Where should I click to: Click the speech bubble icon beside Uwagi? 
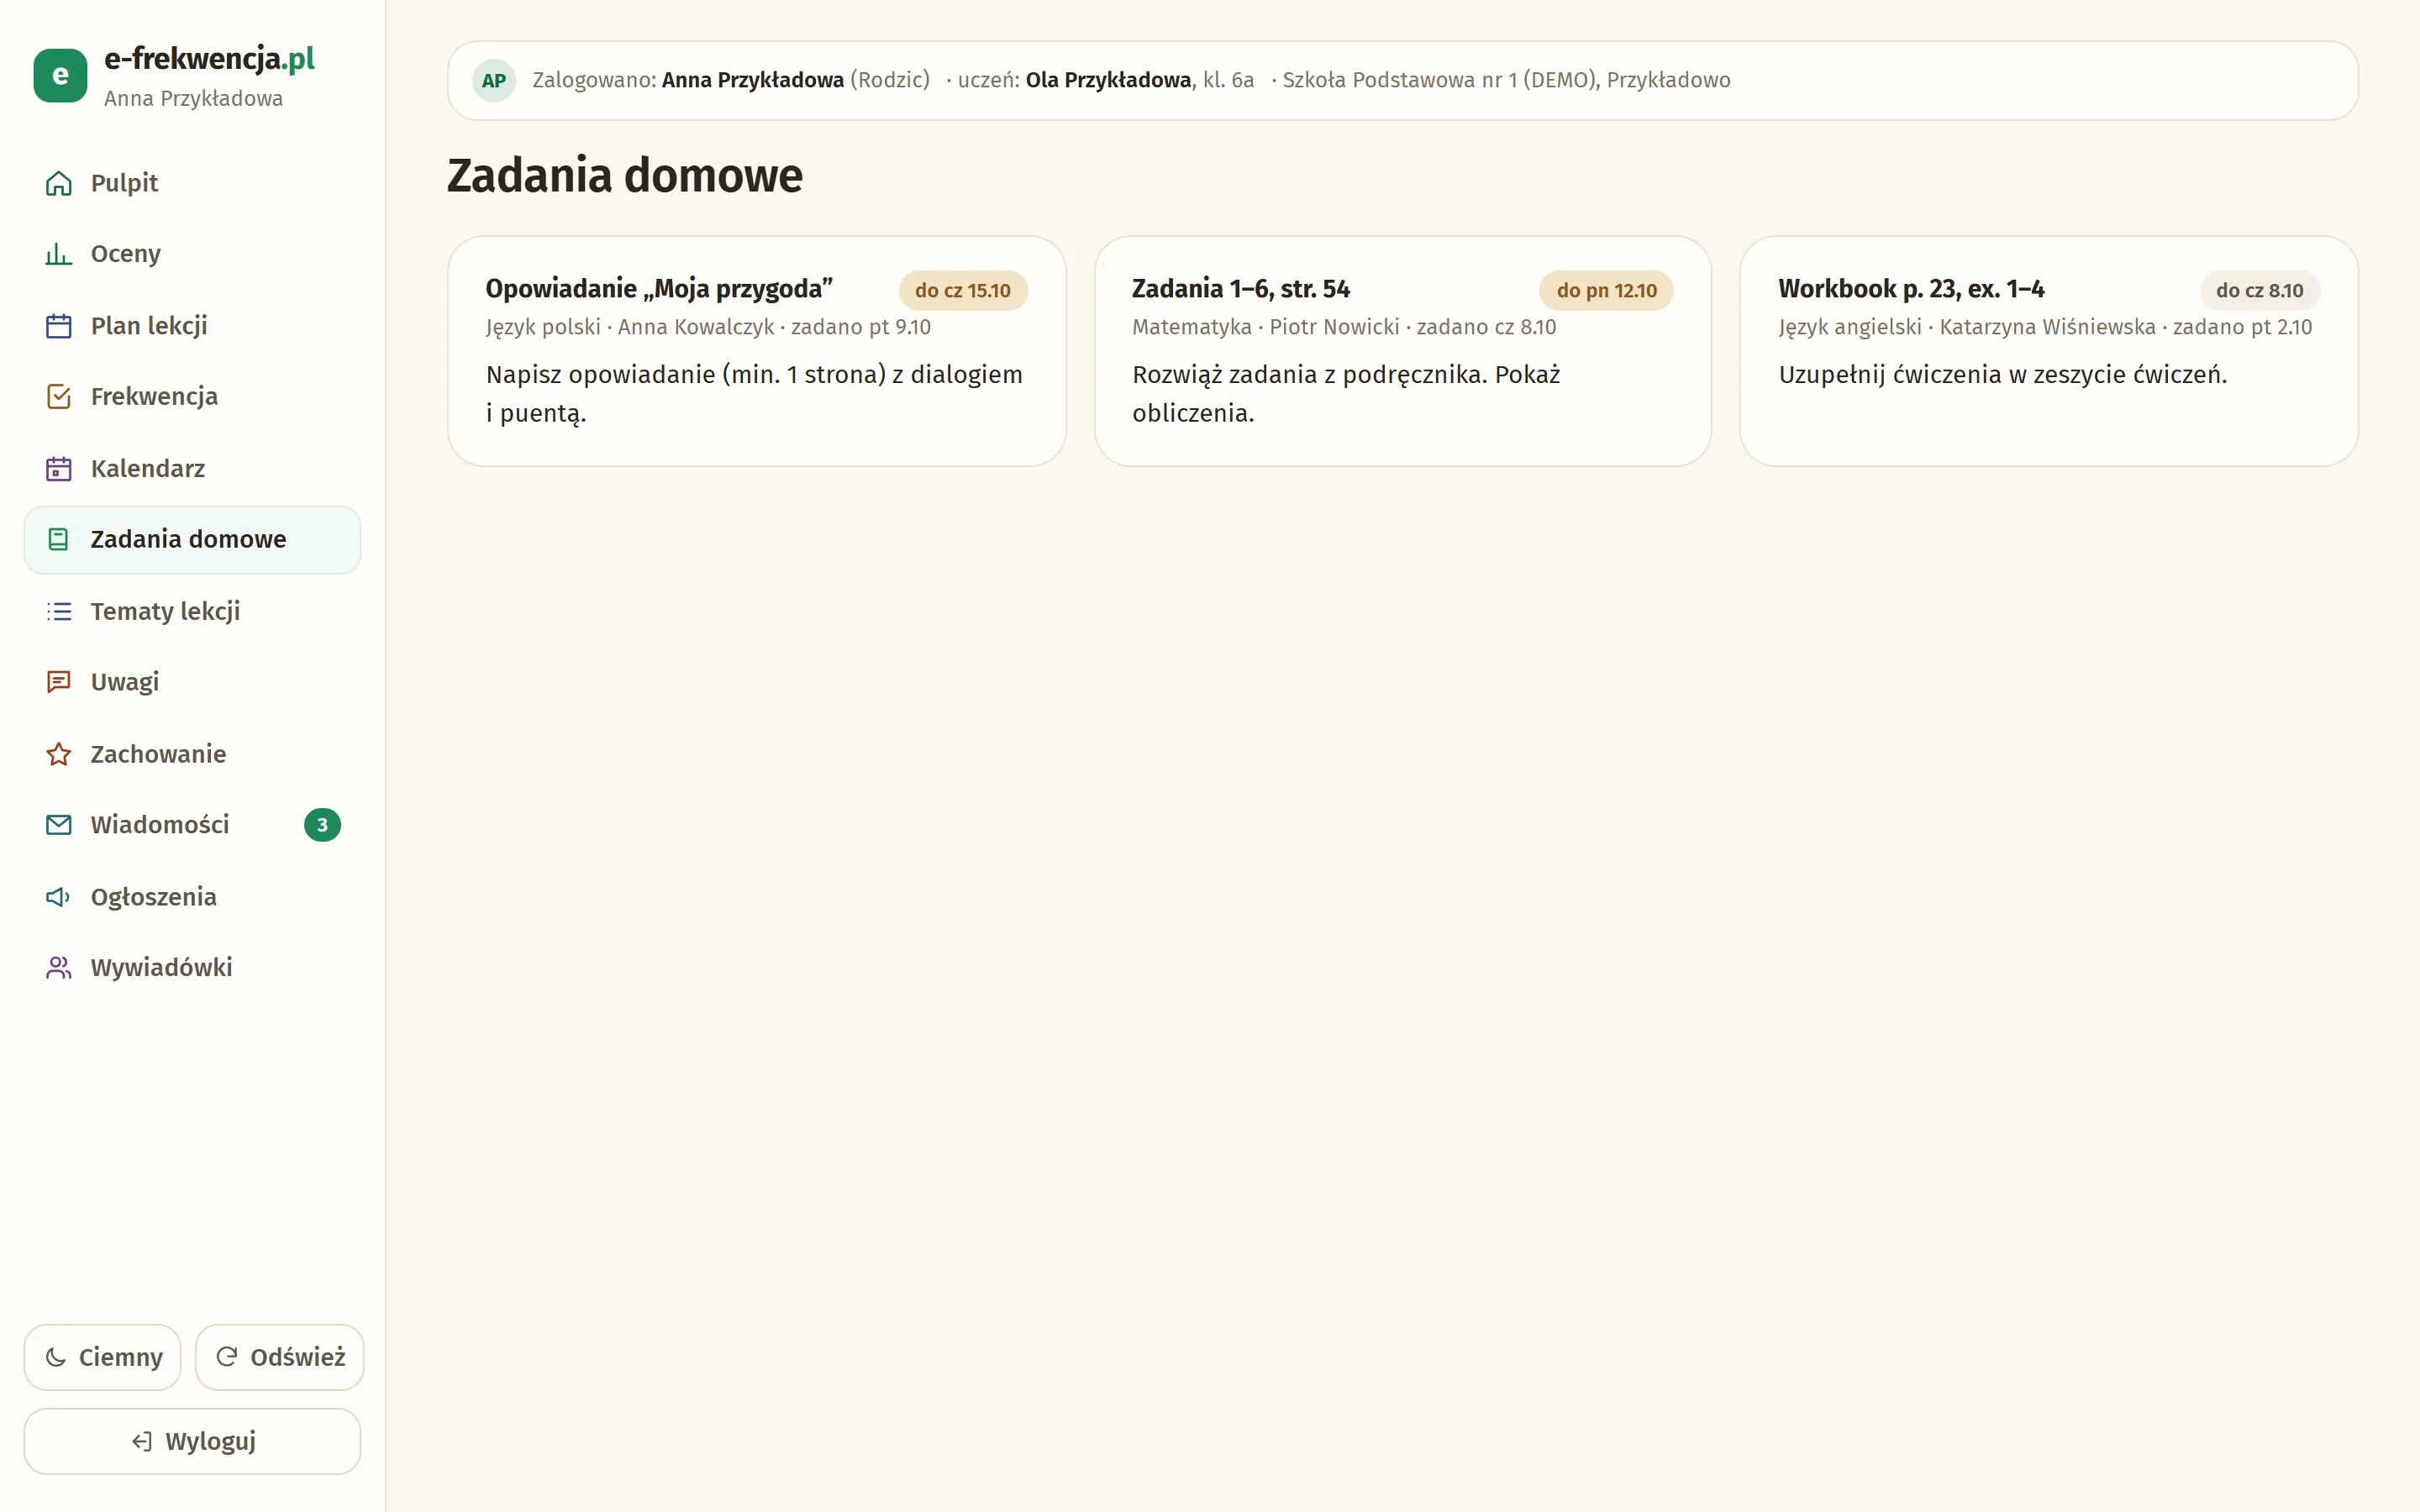[x=59, y=682]
